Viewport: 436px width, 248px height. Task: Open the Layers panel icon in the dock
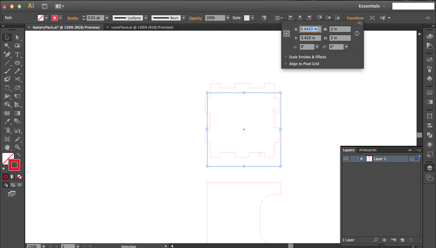(430, 168)
